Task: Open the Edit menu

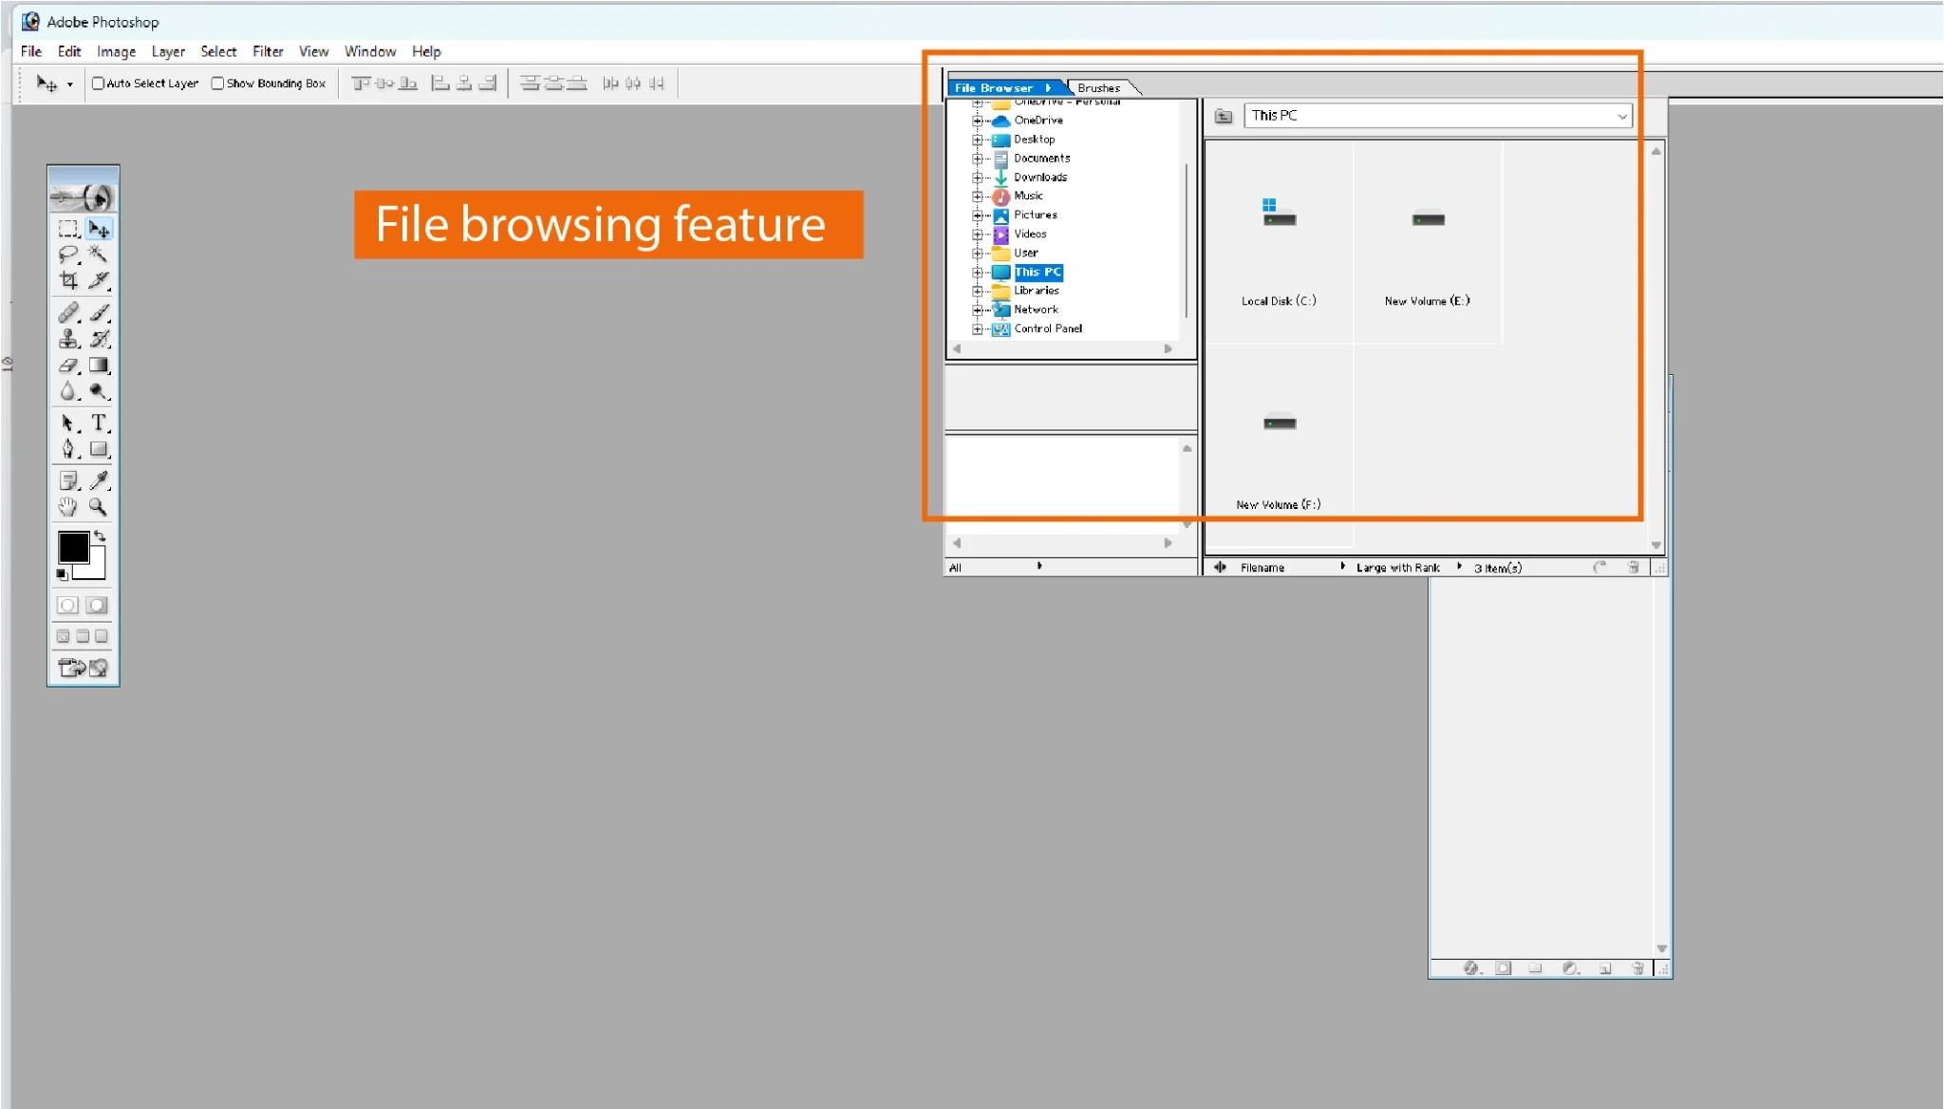Action: click(69, 51)
